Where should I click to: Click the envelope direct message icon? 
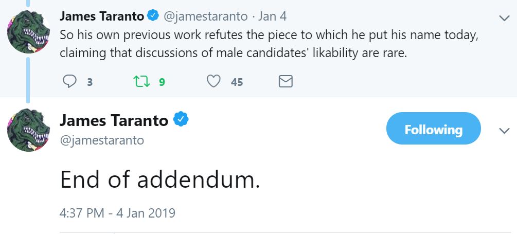click(286, 81)
